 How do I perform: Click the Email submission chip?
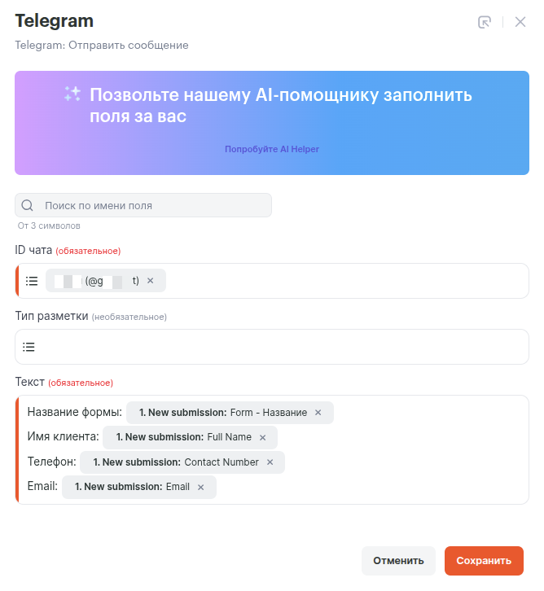[132, 487]
